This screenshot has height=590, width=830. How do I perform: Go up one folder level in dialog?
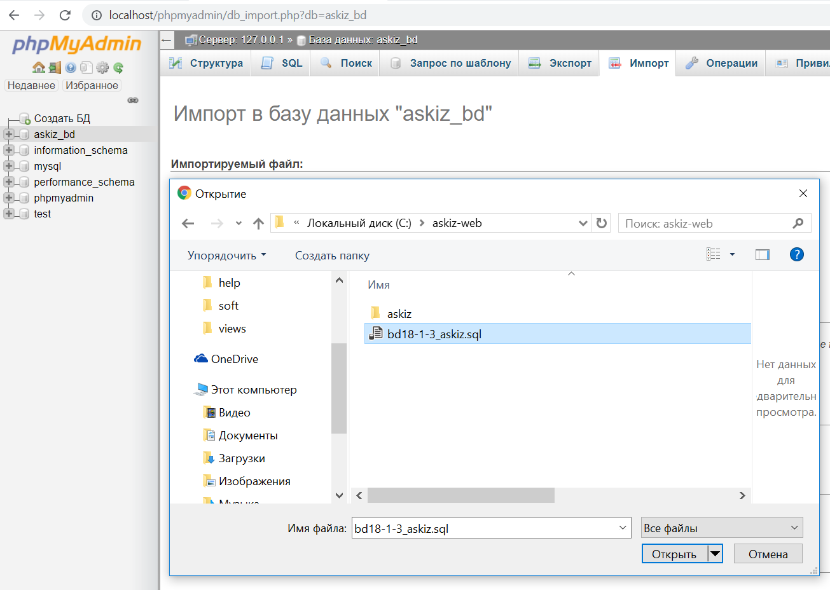[258, 223]
